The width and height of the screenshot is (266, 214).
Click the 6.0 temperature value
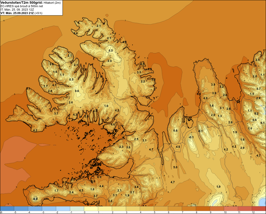(65, 182)
